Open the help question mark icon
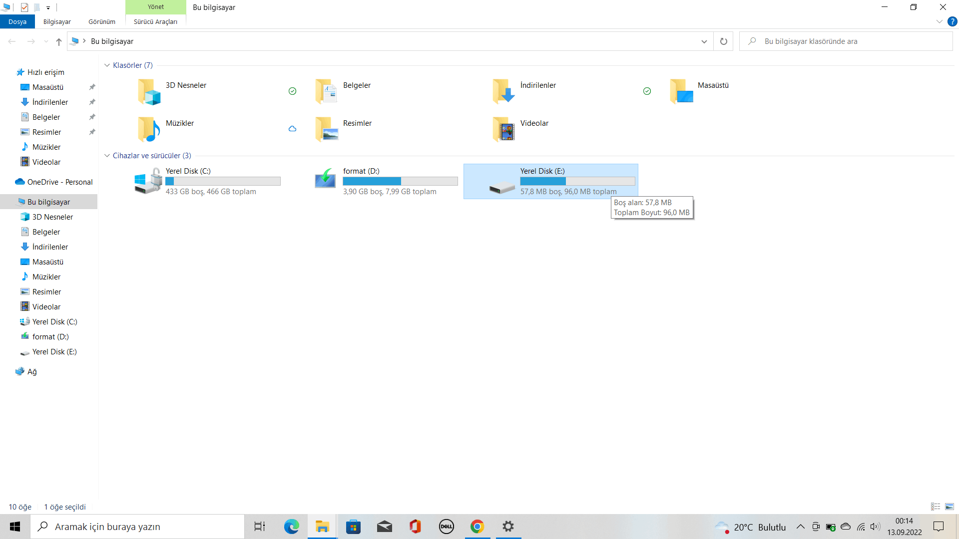959x539 pixels. (952, 22)
